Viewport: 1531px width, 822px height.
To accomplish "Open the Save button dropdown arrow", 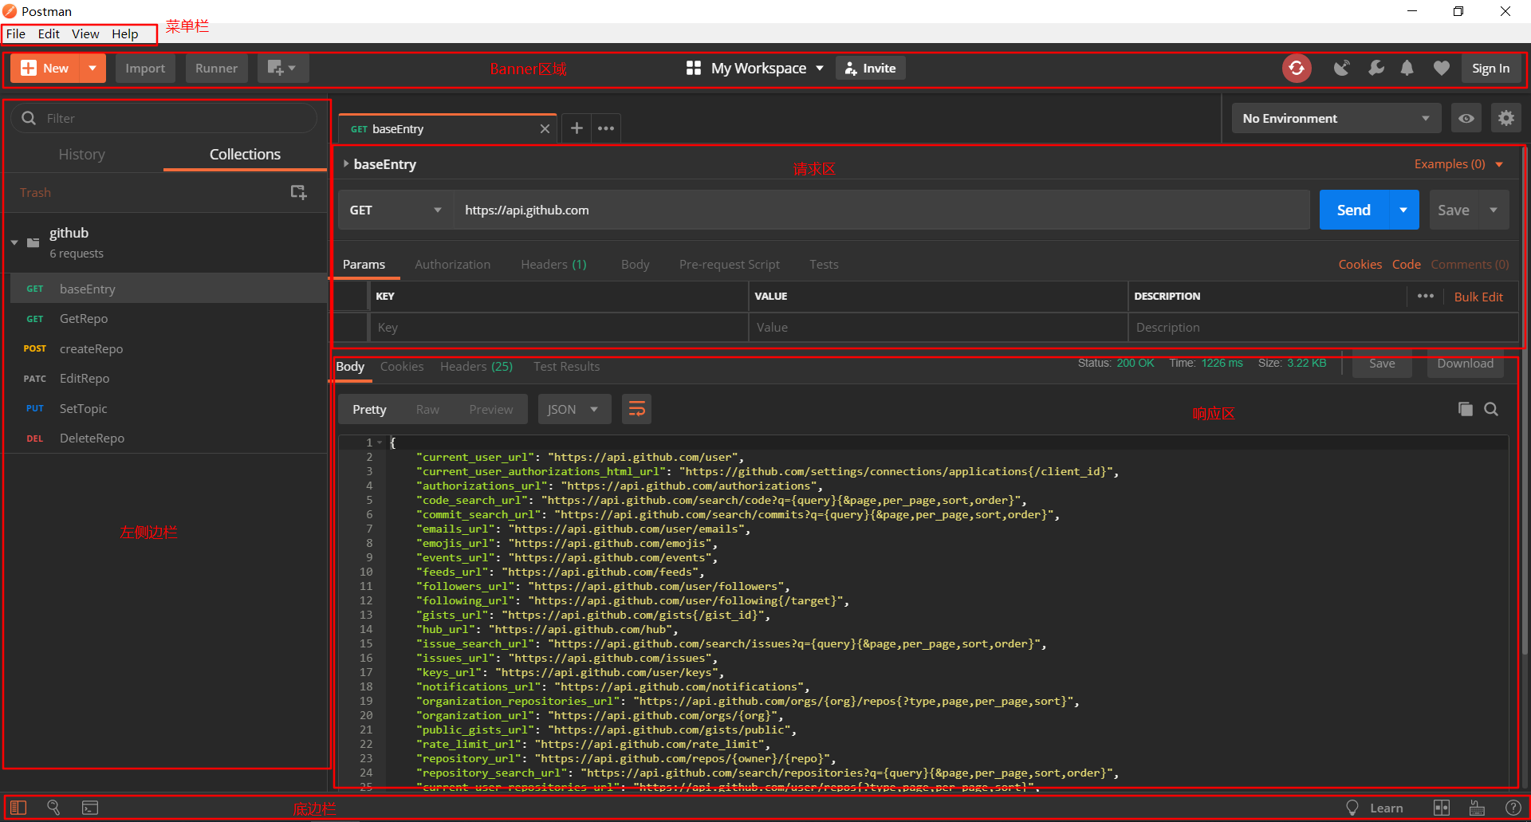I will (x=1494, y=210).
